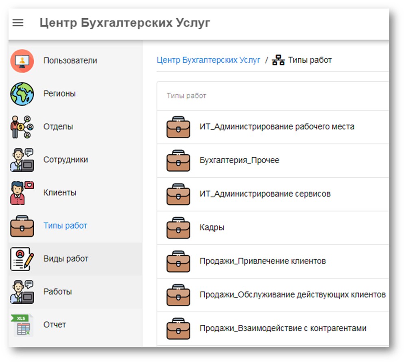Open the Бухгалтерия_Прочее row
This screenshot has width=406, height=364.
[x=273, y=161]
